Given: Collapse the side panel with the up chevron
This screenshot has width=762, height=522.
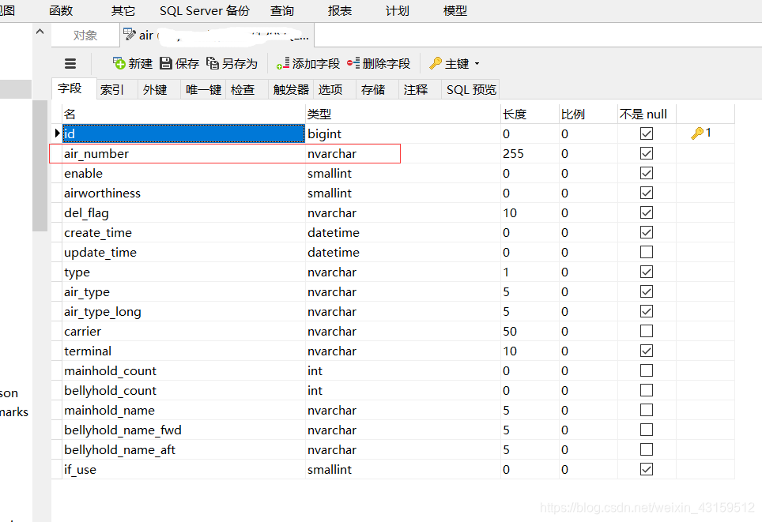Looking at the screenshot, I should [40, 32].
